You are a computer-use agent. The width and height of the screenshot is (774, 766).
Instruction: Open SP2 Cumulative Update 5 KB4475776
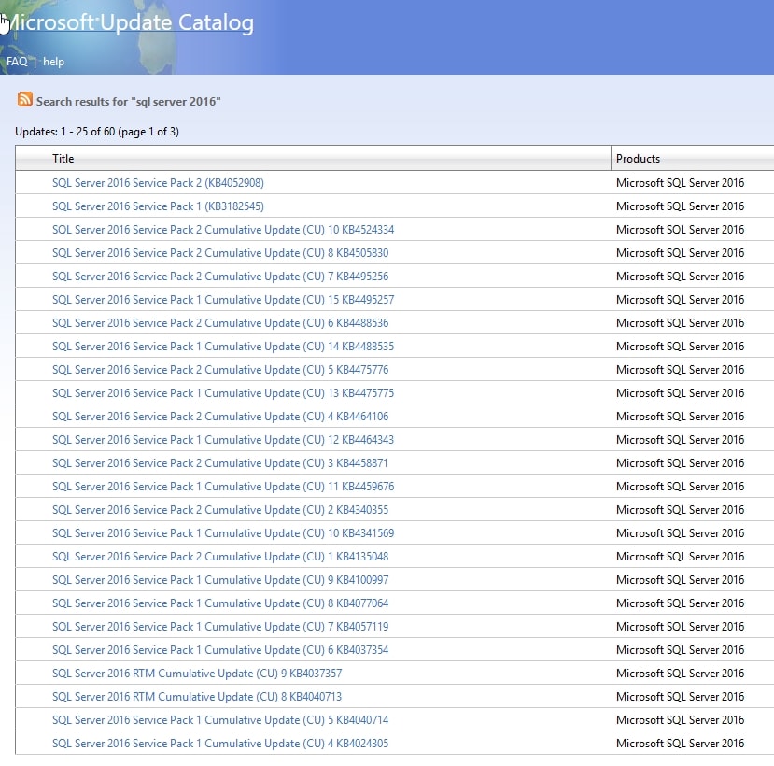pos(220,370)
